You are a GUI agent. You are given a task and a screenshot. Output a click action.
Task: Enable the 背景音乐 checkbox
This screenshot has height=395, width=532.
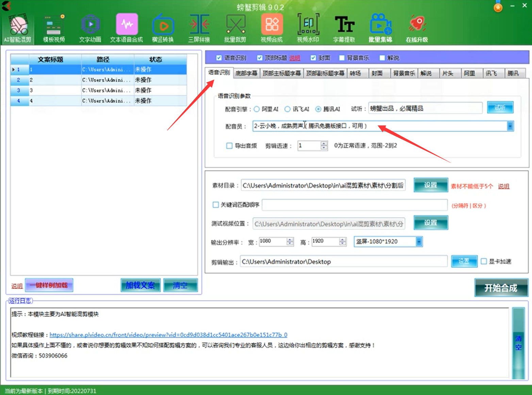coord(342,58)
